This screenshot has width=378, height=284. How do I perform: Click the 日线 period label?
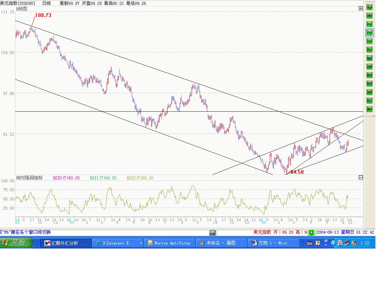click(x=46, y=3)
